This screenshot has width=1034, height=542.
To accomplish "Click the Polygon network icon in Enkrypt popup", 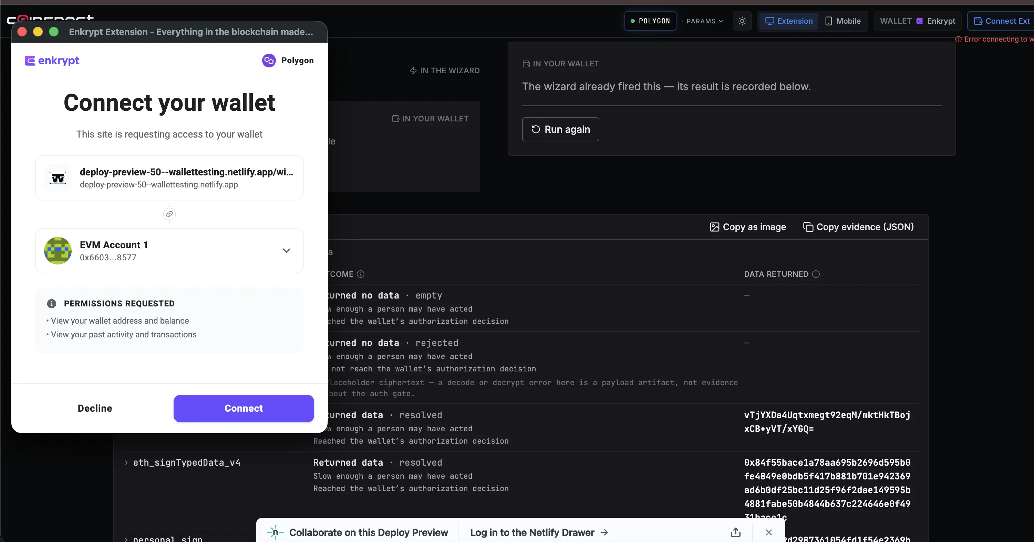I will pyautogui.click(x=269, y=60).
